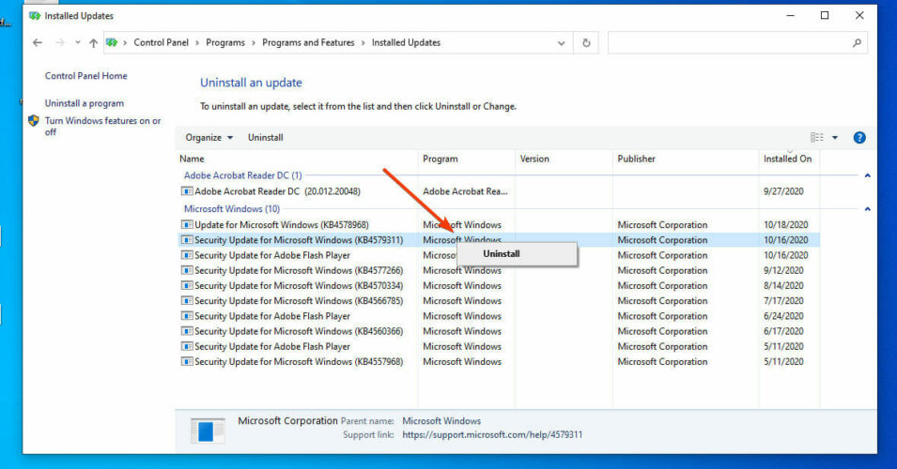This screenshot has width=897, height=469.
Task: Expand address bar history dropdown chevron
Action: click(561, 43)
